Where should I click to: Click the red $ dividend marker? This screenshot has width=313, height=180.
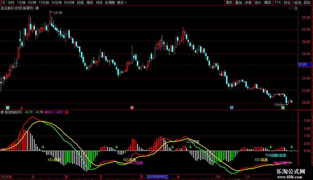pyautogui.click(x=22, y=108)
